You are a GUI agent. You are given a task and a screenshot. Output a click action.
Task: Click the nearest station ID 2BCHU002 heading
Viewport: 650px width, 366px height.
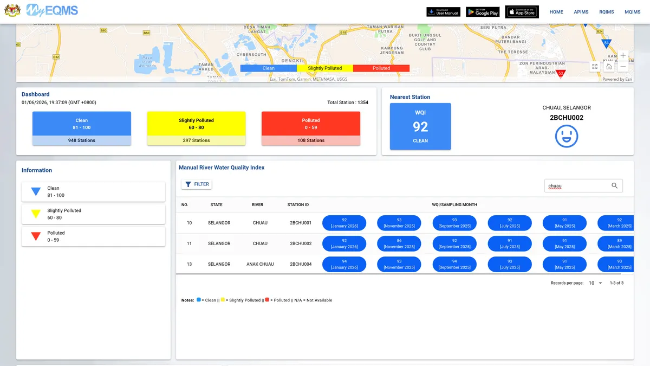pyautogui.click(x=567, y=117)
